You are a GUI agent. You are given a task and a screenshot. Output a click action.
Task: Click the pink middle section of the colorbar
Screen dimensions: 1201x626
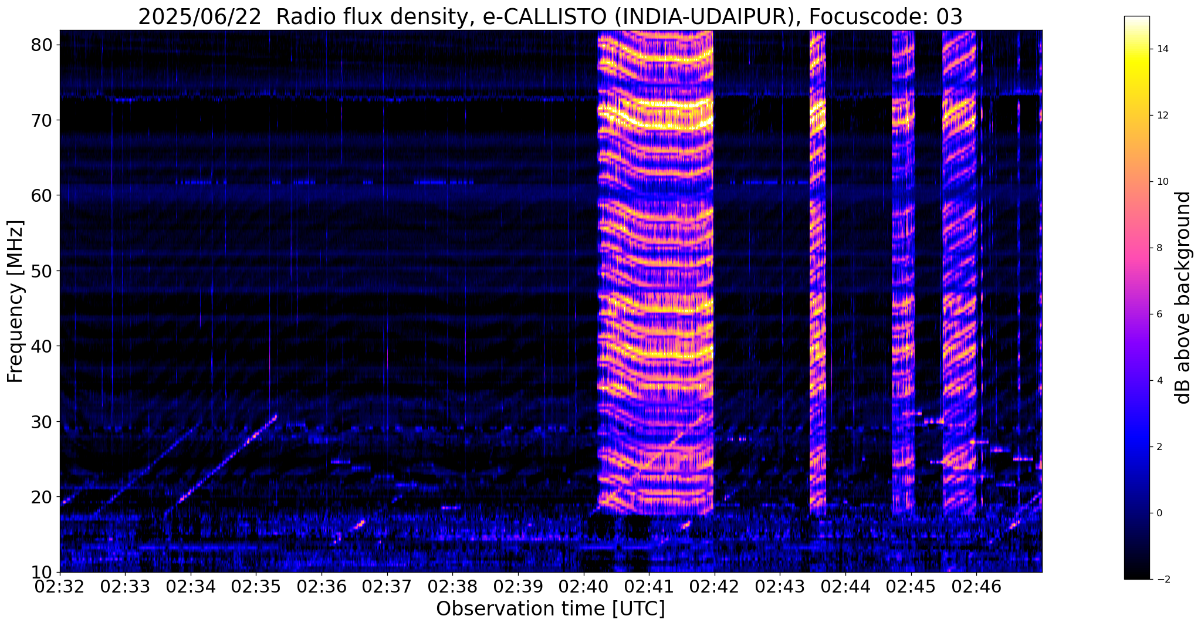click(1136, 248)
